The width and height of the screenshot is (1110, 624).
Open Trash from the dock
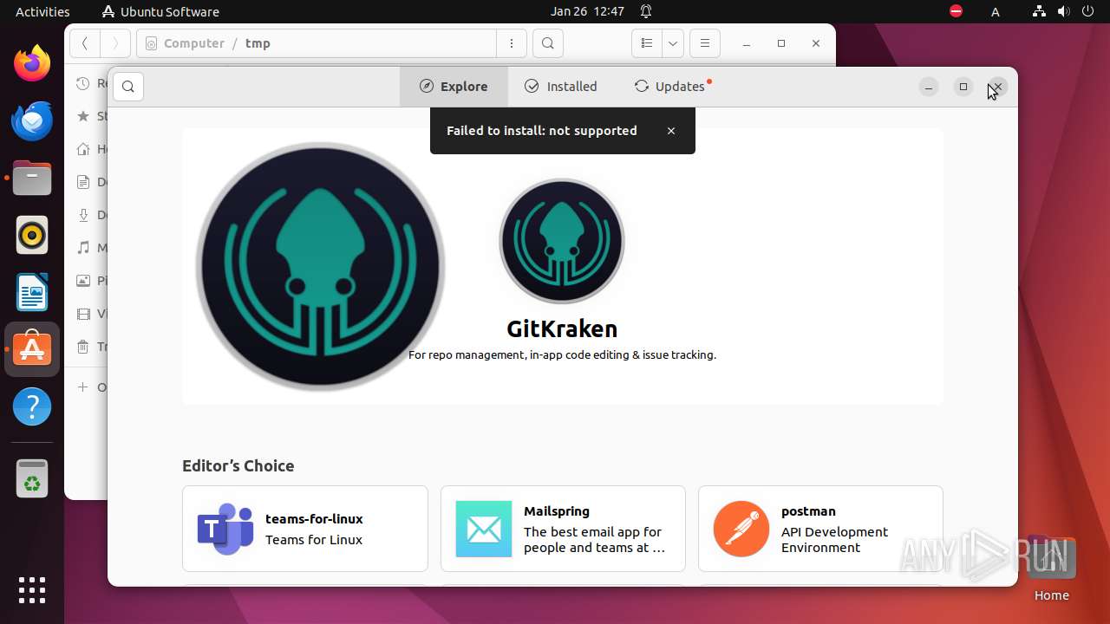pyautogui.click(x=32, y=478)
